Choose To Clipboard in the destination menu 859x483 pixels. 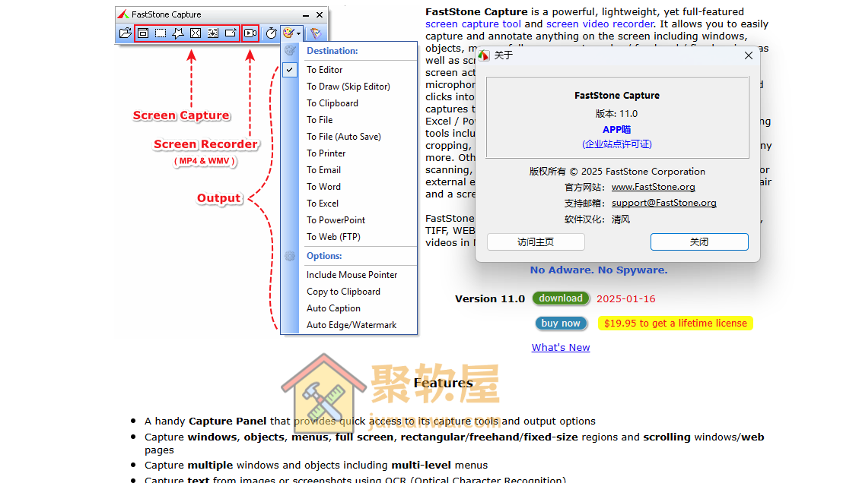click(x=332, y=103)
